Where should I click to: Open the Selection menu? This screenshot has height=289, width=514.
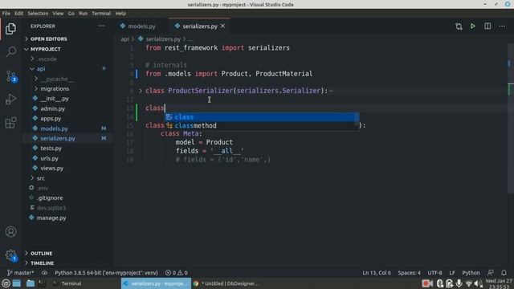click(38, 14)
